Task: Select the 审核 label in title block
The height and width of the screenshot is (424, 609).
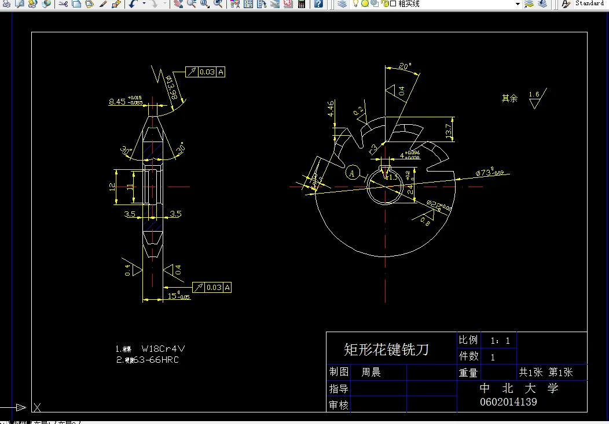Action: (339, 406)
